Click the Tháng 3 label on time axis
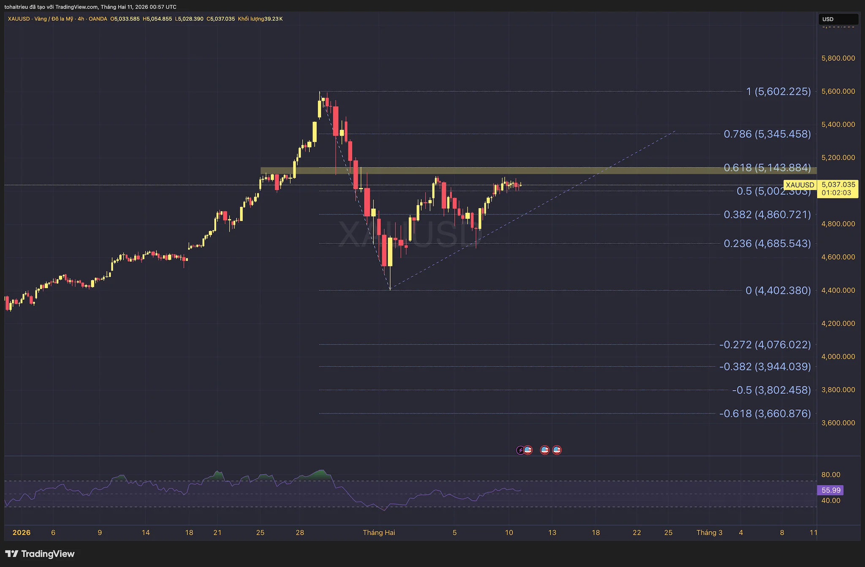The image size is (865, 567). [709, 532]
